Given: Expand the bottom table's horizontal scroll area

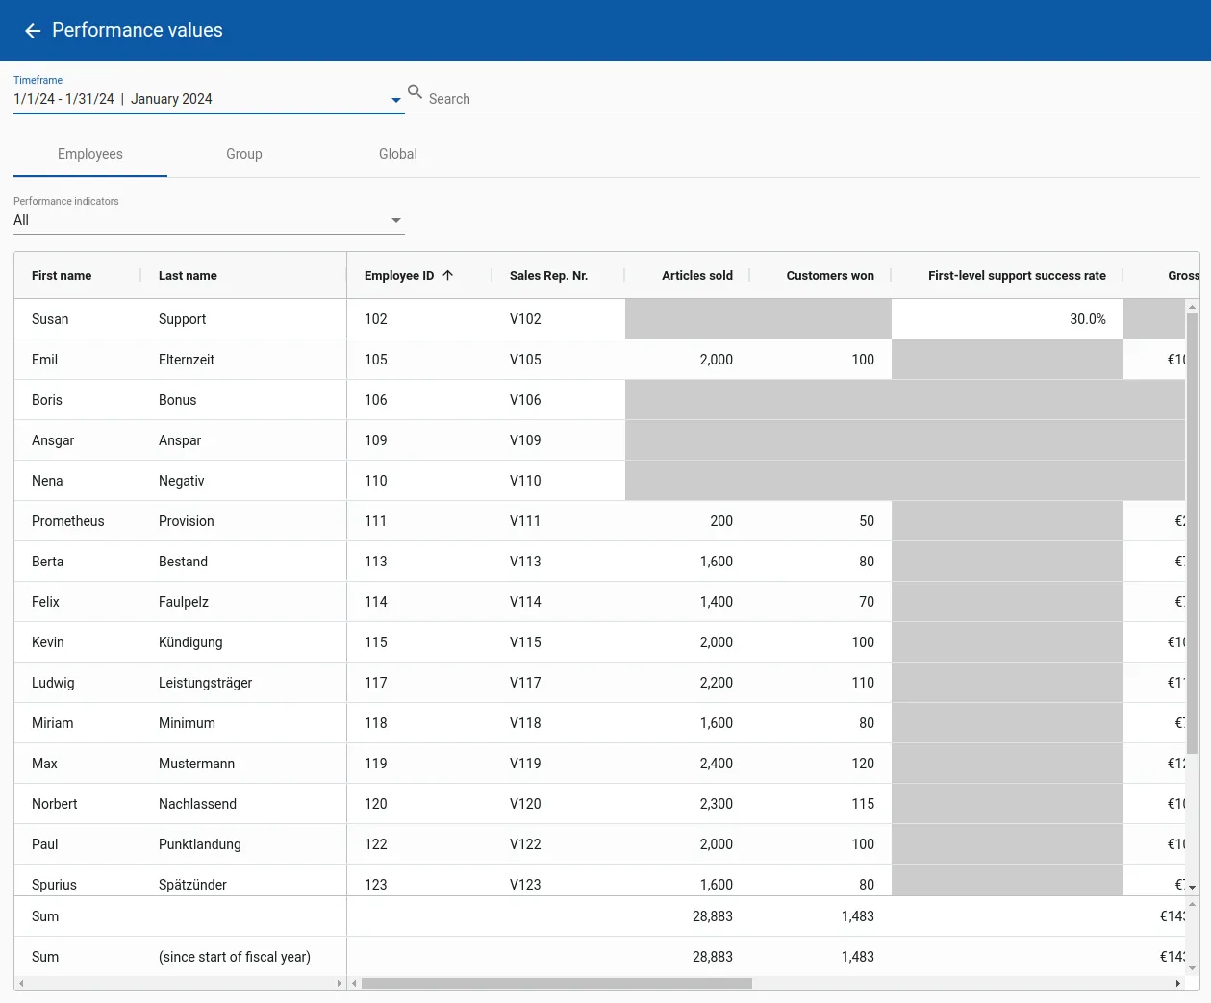Looking at the screenshot, I should pos(339,984).
